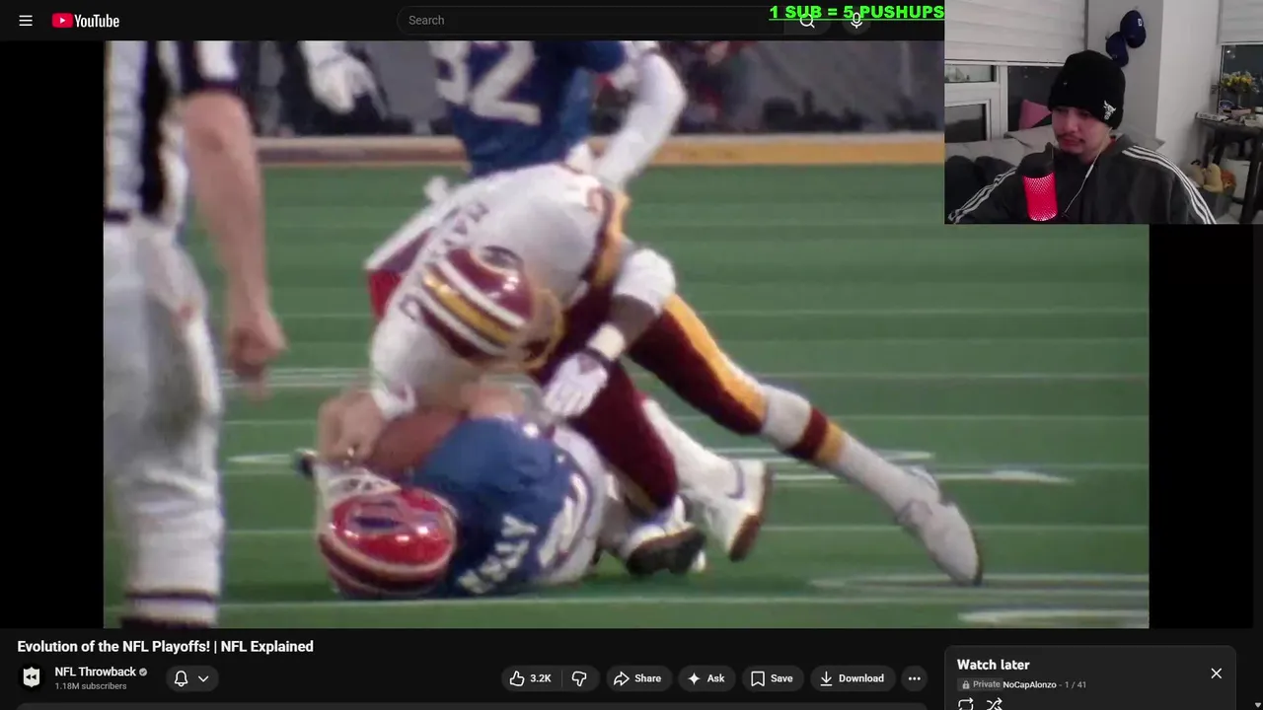This screenshot has height=710, width=1263.
Task: Dislike the video with thumbs down
Action: point(579,678)
